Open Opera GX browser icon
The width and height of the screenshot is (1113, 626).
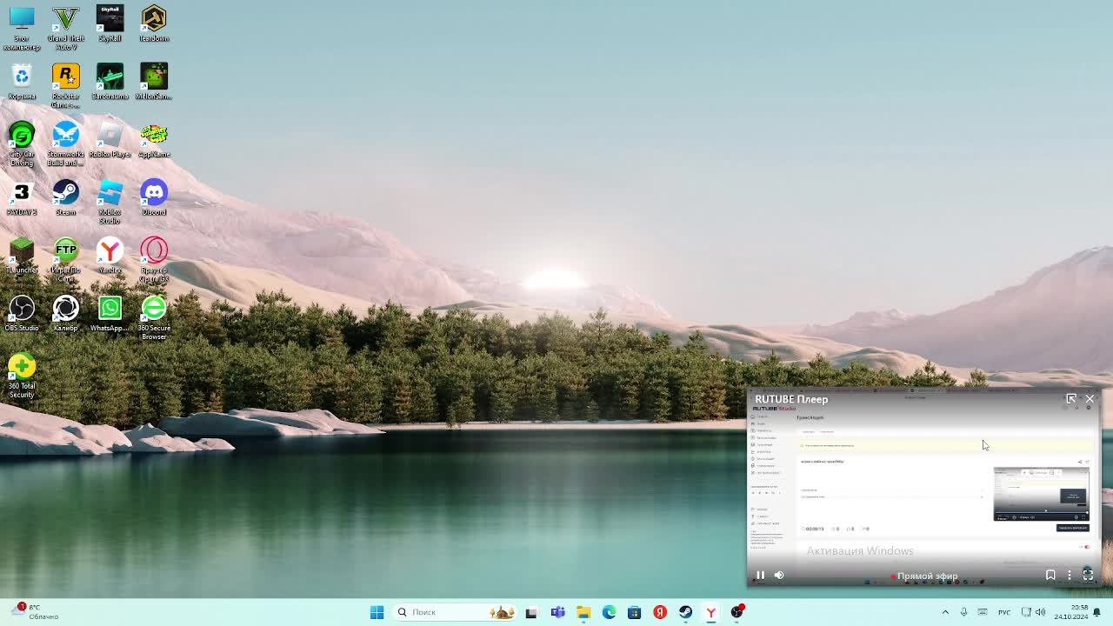[154, 260]
